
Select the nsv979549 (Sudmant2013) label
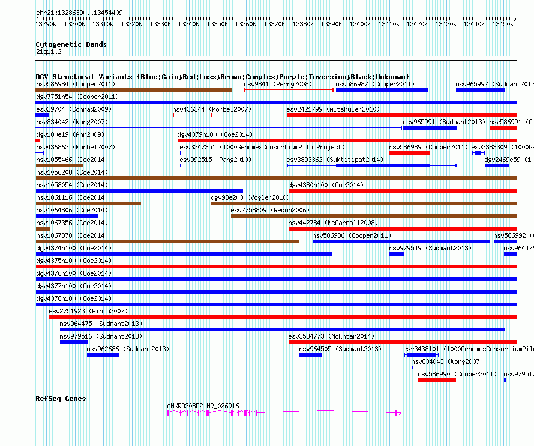430,248
